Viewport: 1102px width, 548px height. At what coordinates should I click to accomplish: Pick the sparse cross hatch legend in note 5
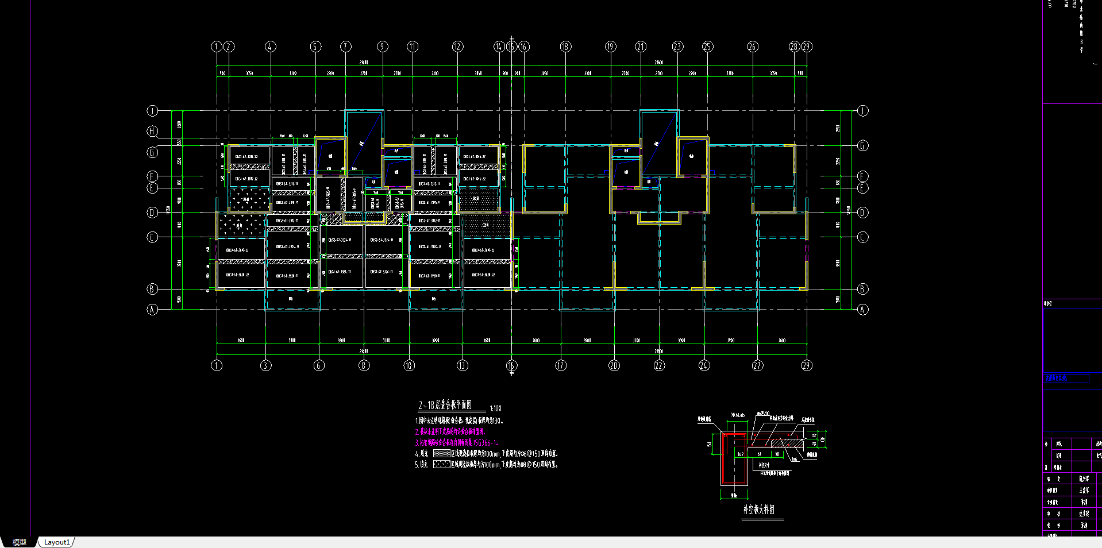point(441,464)
